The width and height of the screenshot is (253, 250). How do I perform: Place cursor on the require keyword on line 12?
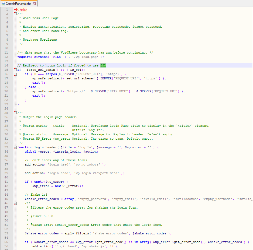24,57
